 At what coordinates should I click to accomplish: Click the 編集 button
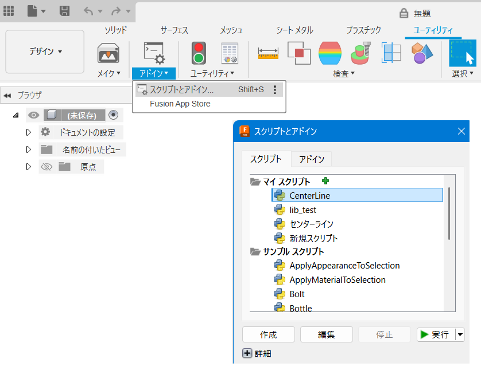(x=327, y=334)
